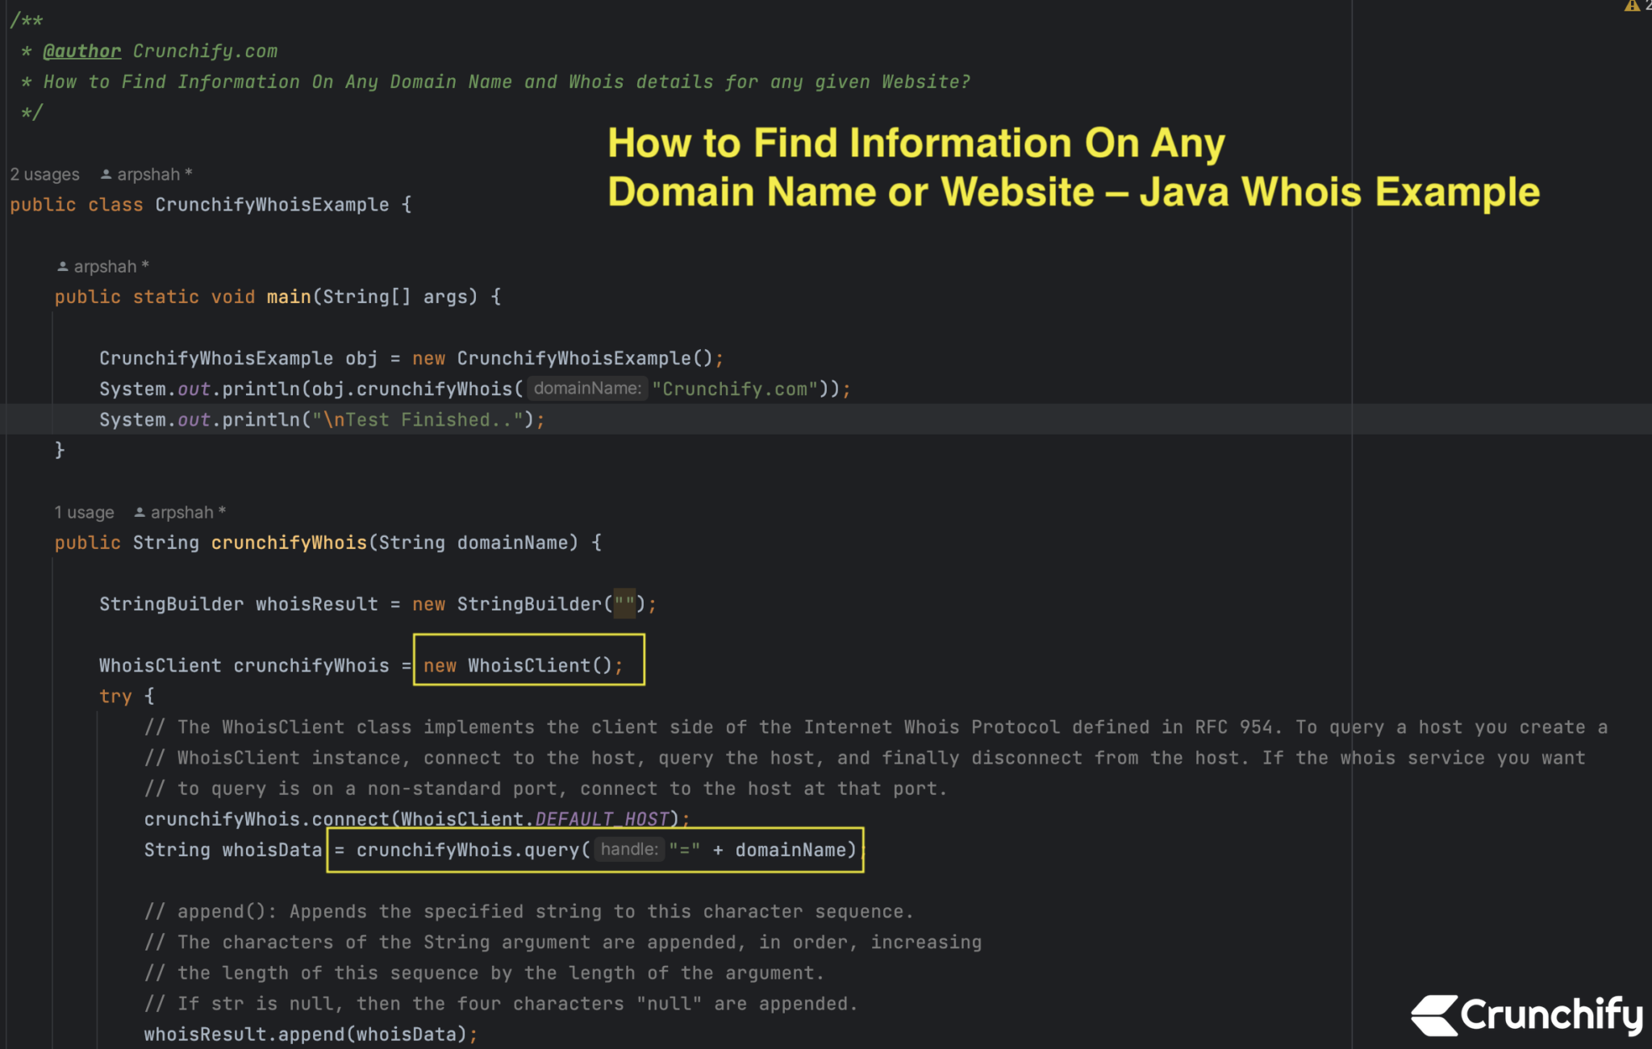Click the @author Javadoc tag link

tap(81, 50)
